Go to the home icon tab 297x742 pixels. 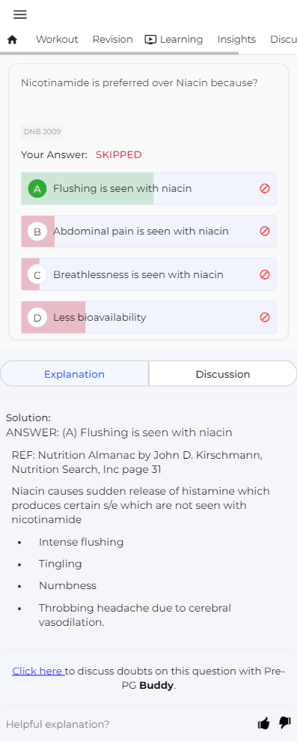pos(12,40)
